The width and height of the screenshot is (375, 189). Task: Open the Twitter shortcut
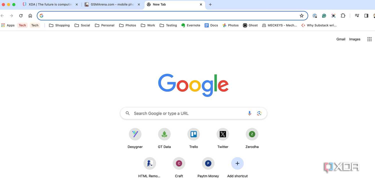(x=223, y=138)
